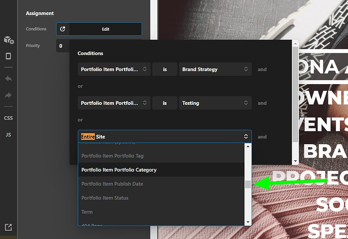Viewport: 348px width, 239px height.
Task: Select the Term option
Action: pyautogui.click(x=161, y=212)
